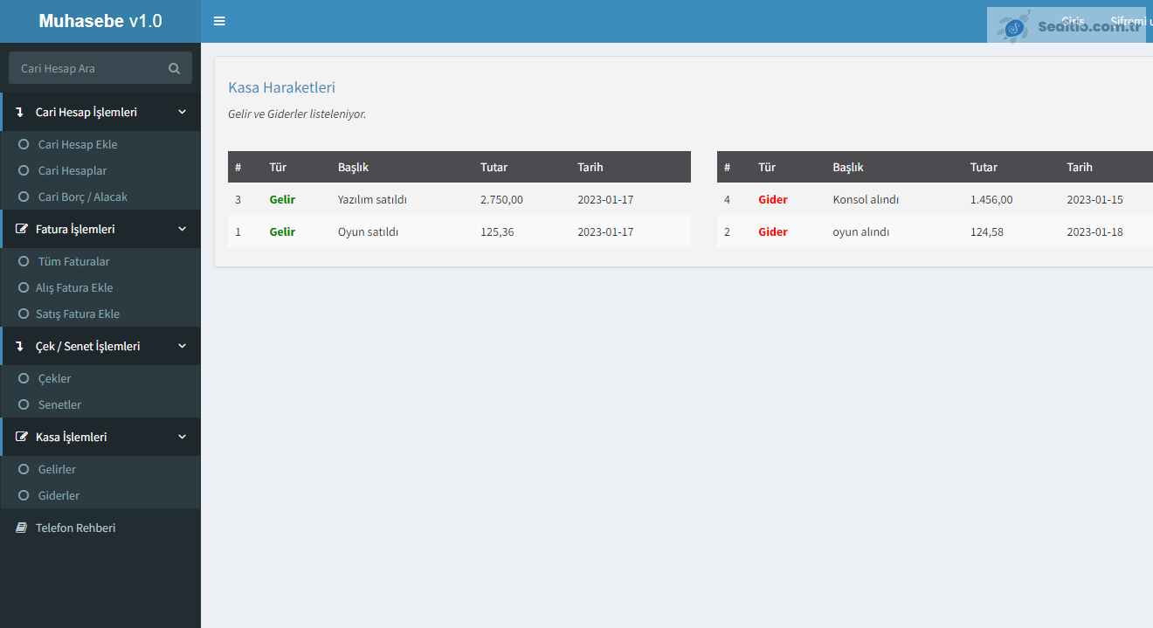Toggle the sidebar with the hamburger icon
1153x628 pixels.
coord(219,21)
